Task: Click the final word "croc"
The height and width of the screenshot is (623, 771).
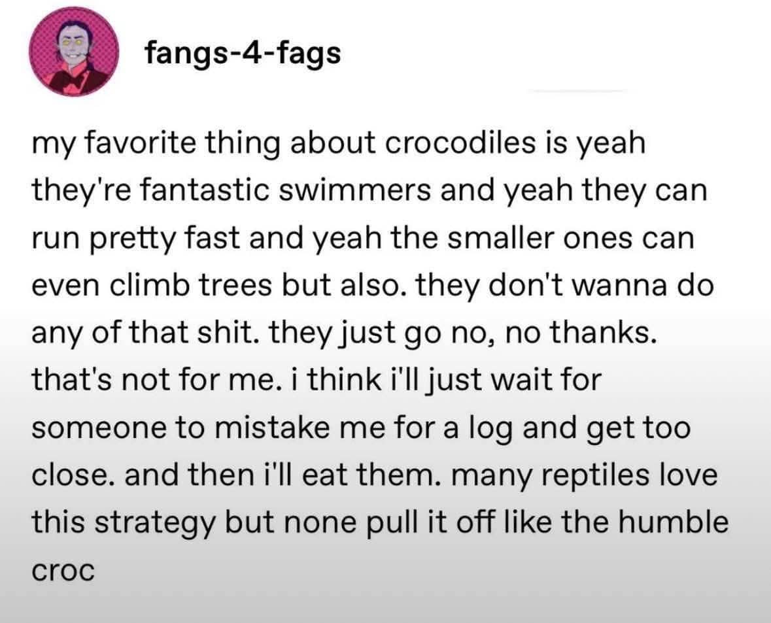Action: (63, 570)
